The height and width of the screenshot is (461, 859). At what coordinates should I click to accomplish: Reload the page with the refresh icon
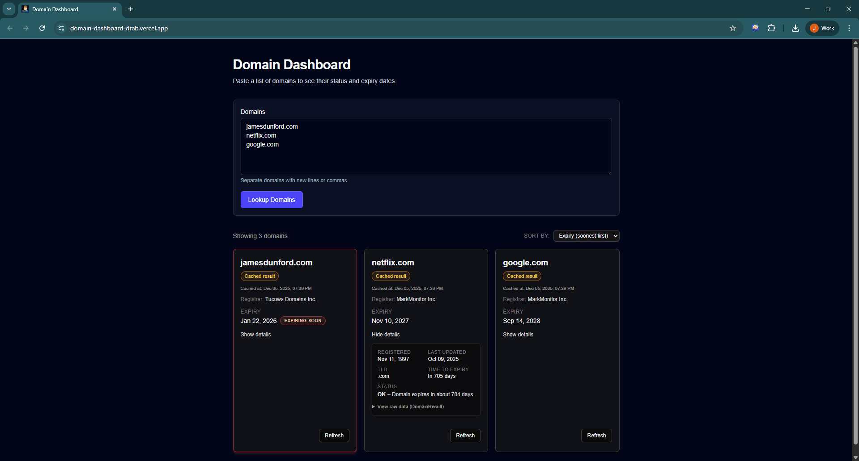[42, 28]
